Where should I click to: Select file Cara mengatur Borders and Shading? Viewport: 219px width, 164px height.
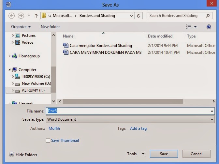click(101, 46)
